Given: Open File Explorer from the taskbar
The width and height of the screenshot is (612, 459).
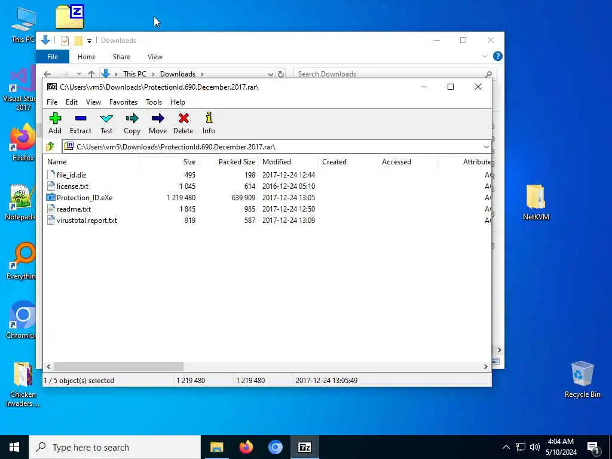Looking at the screenshot, I should (216, 447).
